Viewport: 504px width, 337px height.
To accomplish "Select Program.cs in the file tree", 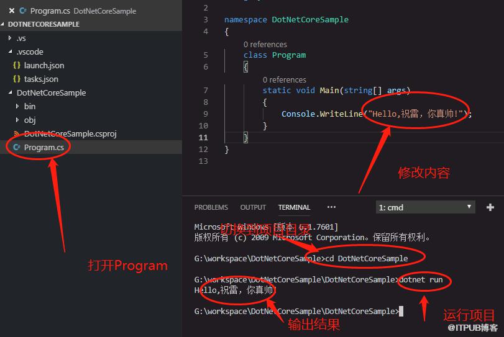I will (91, 147).
